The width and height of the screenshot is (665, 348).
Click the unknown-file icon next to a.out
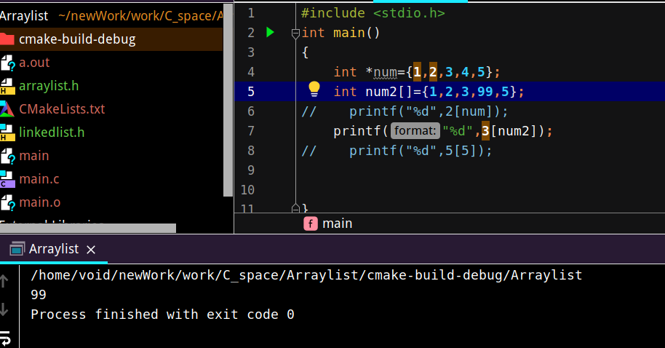[x=7, y=63]
